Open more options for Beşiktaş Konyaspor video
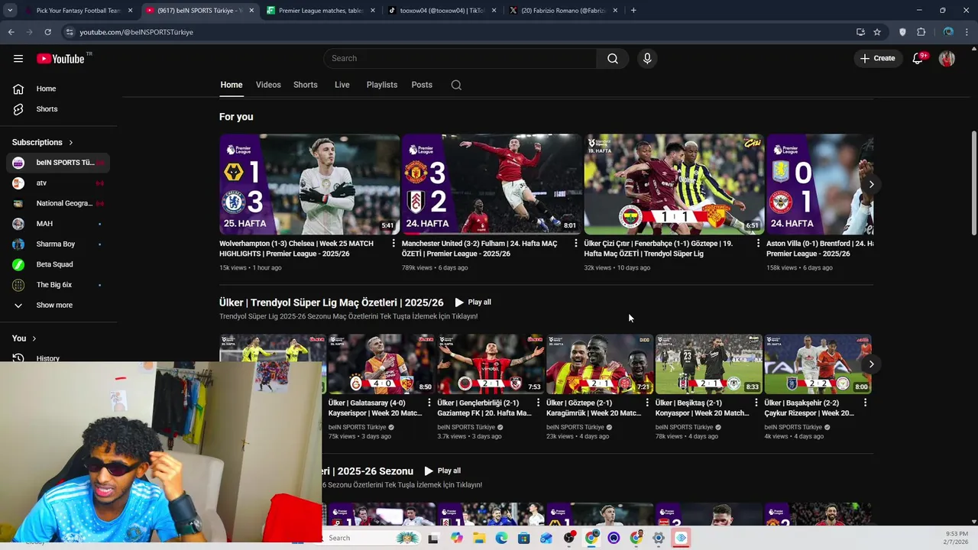The height and width of the screenshot is (550, 978). click(756, 403)
